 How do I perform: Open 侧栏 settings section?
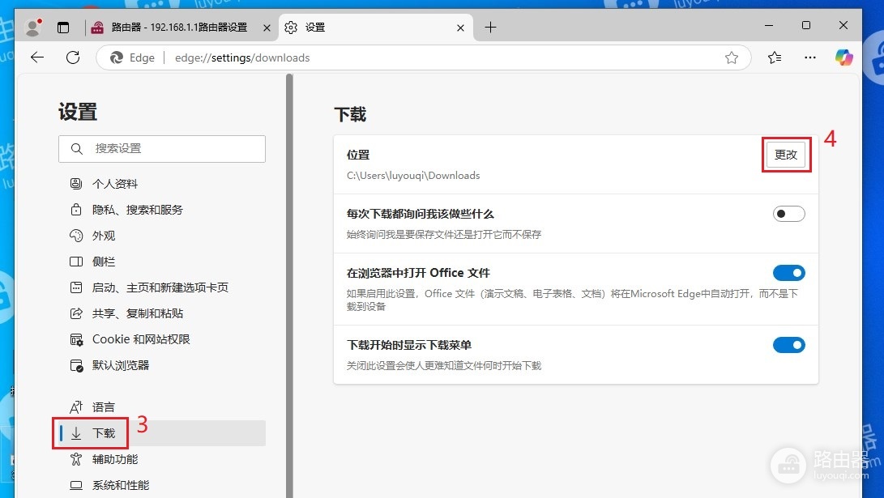pyautogui.click(x=162, y=262)
